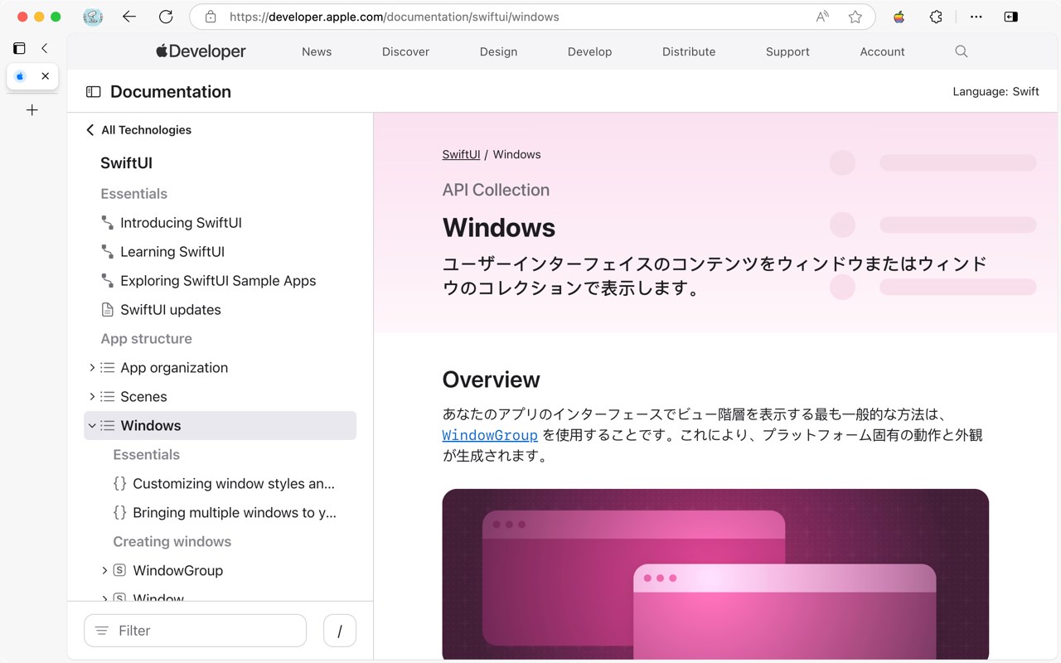Open the Language: Swift selector
1061x663 pixels.
(x=996, y=92)
